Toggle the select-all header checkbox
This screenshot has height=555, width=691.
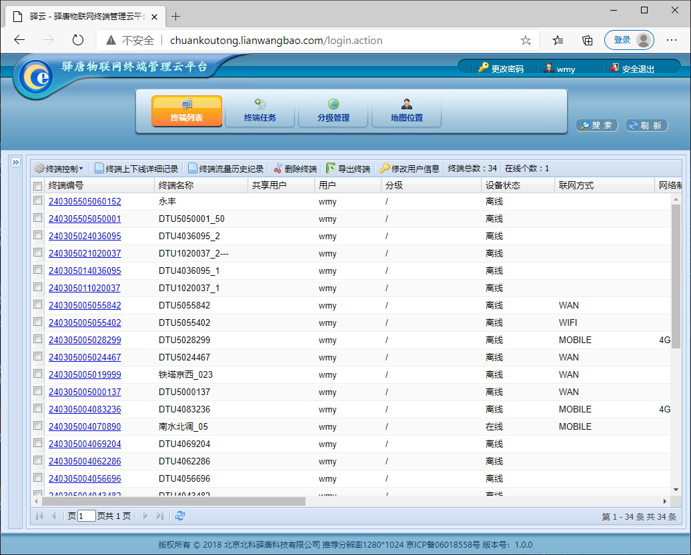38,186
